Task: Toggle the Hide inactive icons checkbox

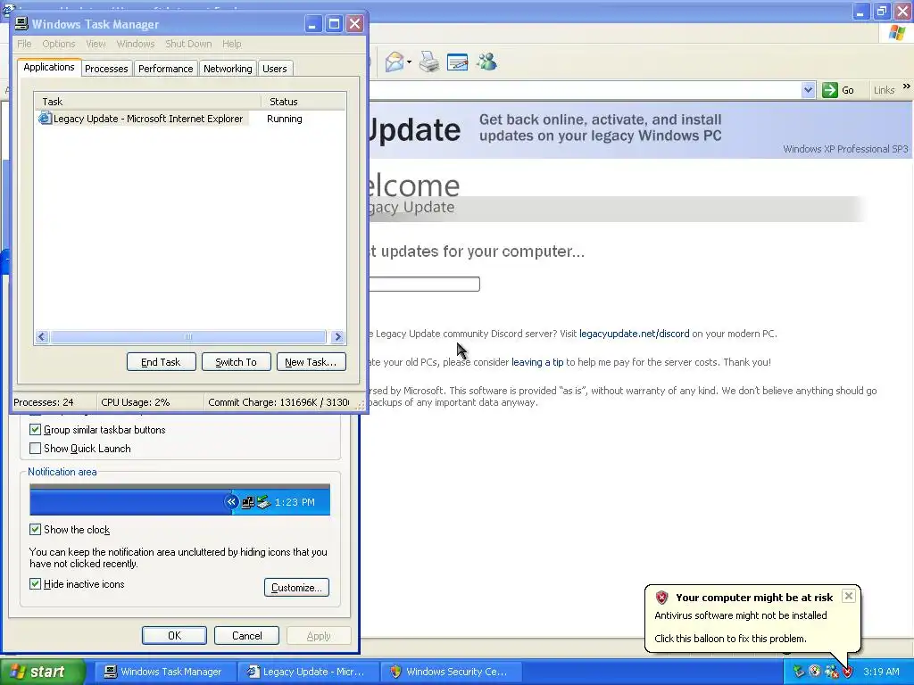Action: [x=35, y=584]
